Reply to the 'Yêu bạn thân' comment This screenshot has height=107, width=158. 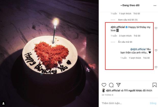point(146,58)
